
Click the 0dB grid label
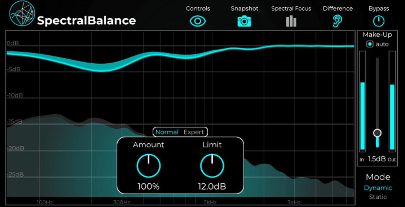[13, 43]
